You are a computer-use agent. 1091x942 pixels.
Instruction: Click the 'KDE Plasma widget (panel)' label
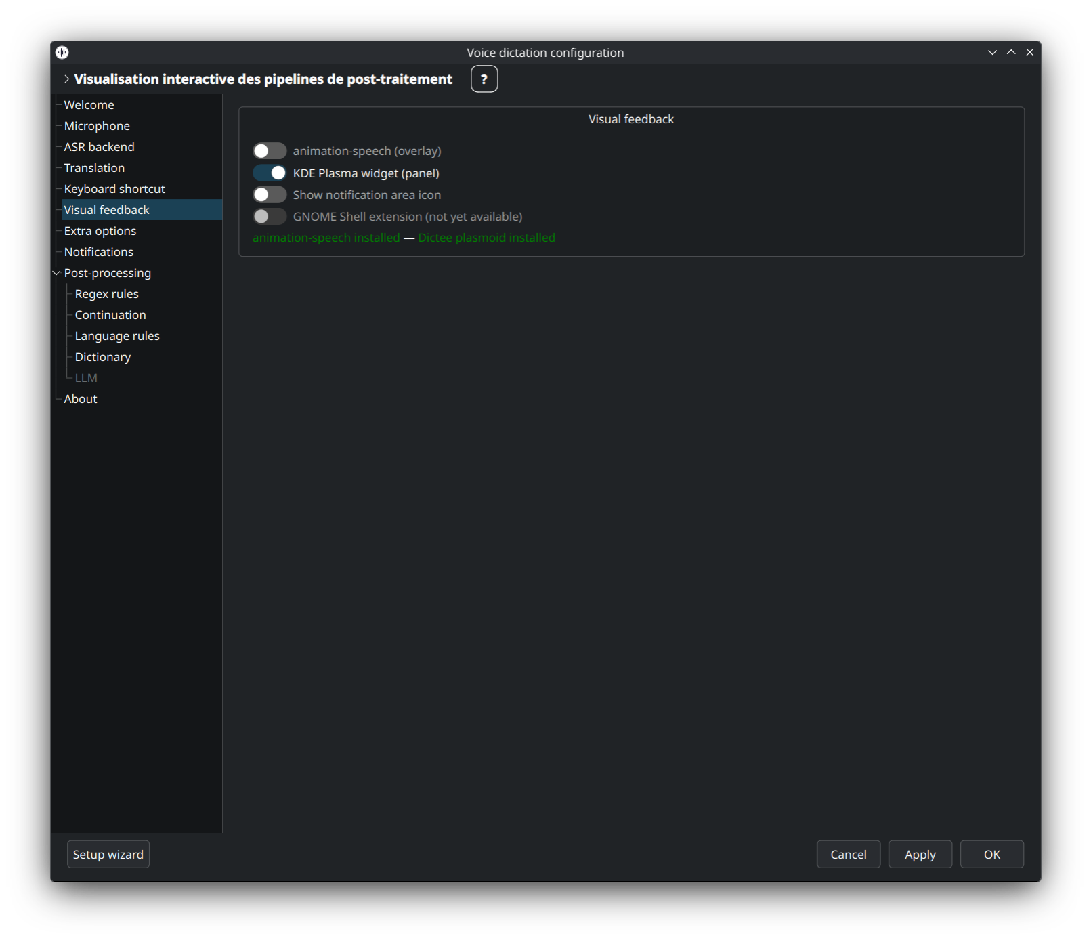[x=366, y=173]
